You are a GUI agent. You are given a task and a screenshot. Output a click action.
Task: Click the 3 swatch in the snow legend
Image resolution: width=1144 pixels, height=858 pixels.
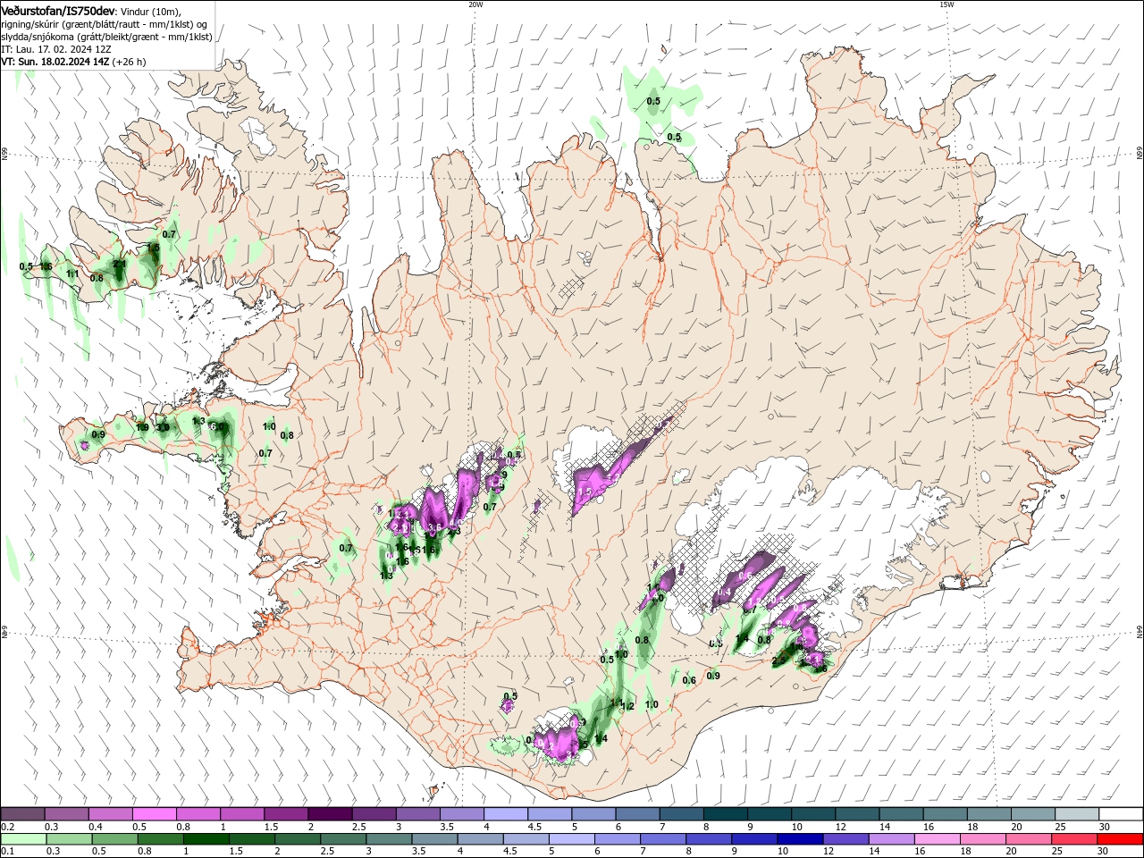(417, 814)
